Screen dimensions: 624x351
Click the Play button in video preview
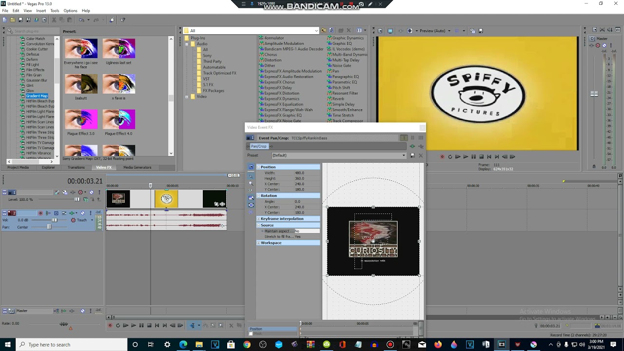[x=465, y=156]
